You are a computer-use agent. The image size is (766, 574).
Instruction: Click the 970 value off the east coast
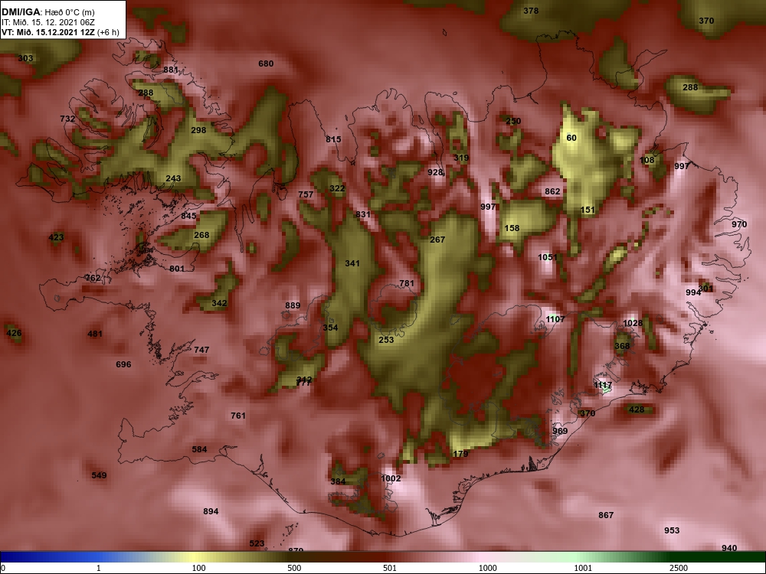(x=739, y=224)
